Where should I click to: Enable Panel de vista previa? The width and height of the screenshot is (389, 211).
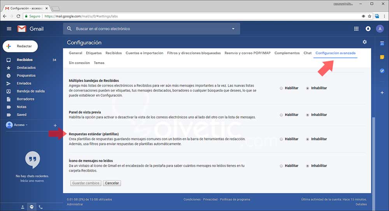pos(281,115)
